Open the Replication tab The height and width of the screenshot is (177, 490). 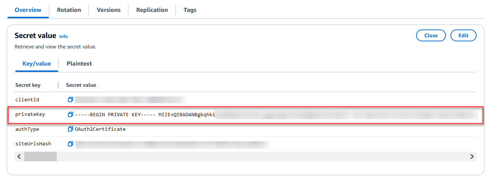coord(152,10)
